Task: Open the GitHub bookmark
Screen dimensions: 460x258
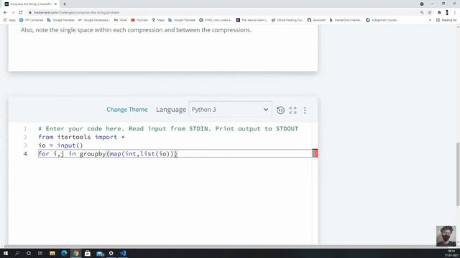Action: pos(316,20)
